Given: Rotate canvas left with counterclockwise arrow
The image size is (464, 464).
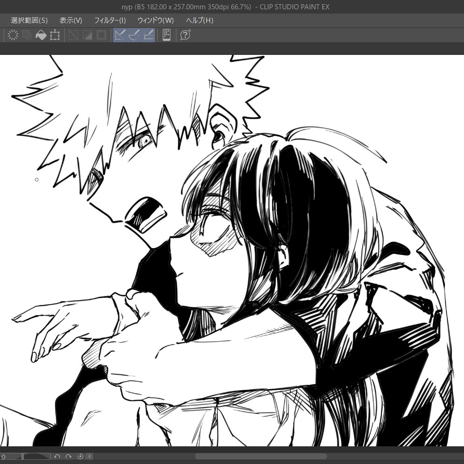Looking at the screenshot, I should (57, 456).
